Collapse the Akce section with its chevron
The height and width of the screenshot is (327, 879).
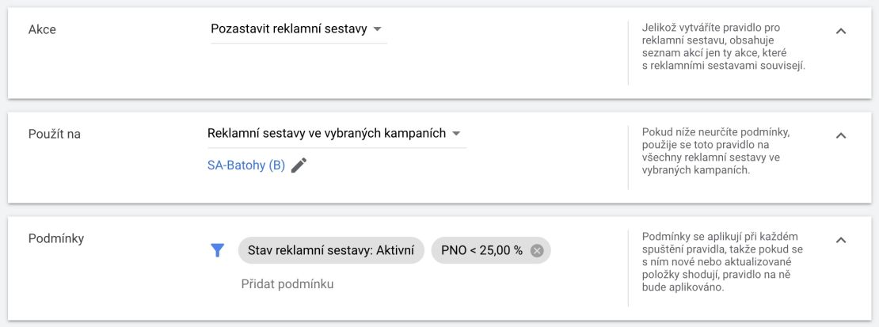point(841,32)
